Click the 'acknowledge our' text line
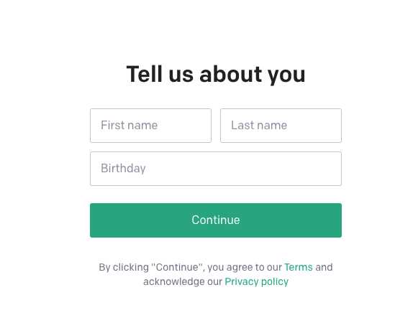 [183, 281]
